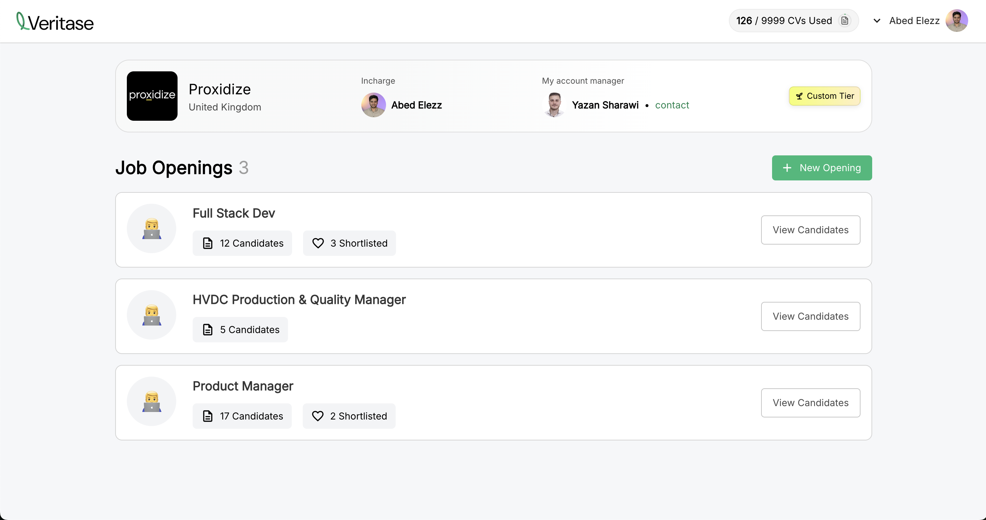This screenshot has height=520, width=986.
Task: View Candidates for HVDC Production & Quality Manager
Action: coord(810,316)
